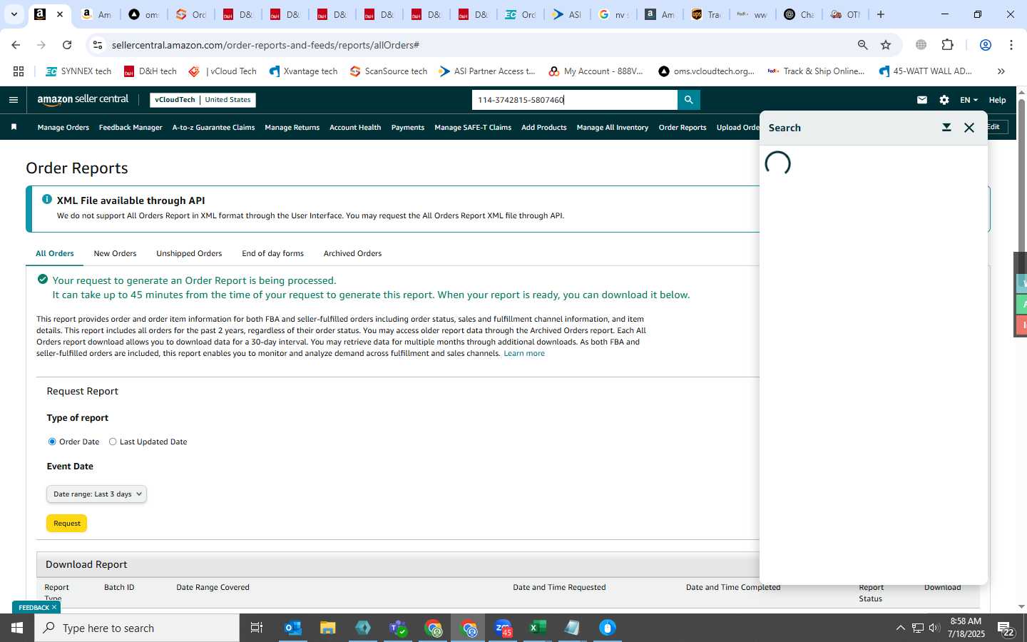Open Manage All Inventory
Screen dimensions: 1027x642
(x=613, y=128)
